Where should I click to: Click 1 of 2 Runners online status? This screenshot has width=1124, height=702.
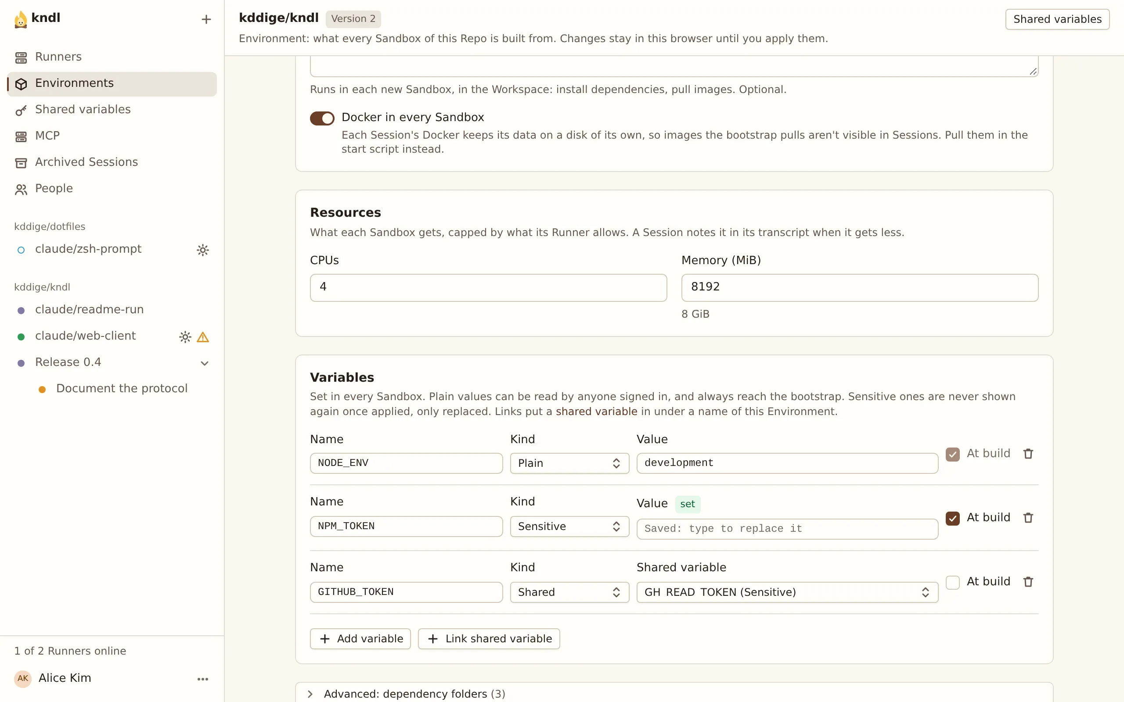70,652
